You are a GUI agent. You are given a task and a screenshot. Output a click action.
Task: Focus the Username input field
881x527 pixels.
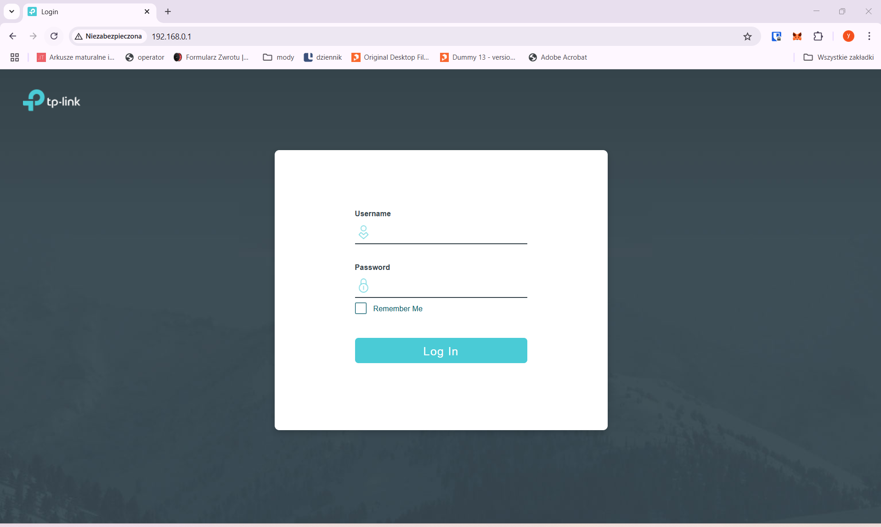pyautogui.click(x=448, y=233)
